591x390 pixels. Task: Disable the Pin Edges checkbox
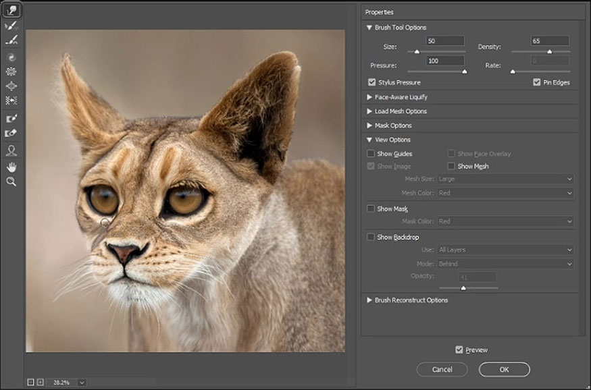click(x=537, y=82)
